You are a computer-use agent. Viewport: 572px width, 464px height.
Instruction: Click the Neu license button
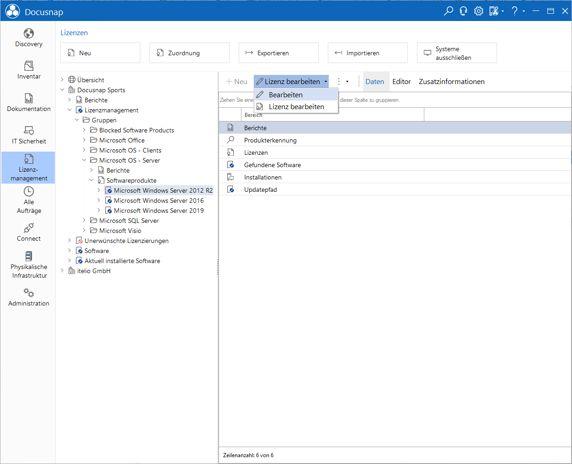pyautogui.click(x=100, y=53)
